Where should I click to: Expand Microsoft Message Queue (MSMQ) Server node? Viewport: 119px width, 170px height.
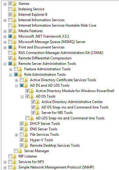coord(5,42)
